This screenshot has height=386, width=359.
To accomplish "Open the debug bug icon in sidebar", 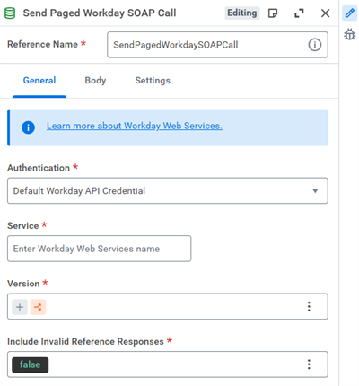I will point(349,34).
